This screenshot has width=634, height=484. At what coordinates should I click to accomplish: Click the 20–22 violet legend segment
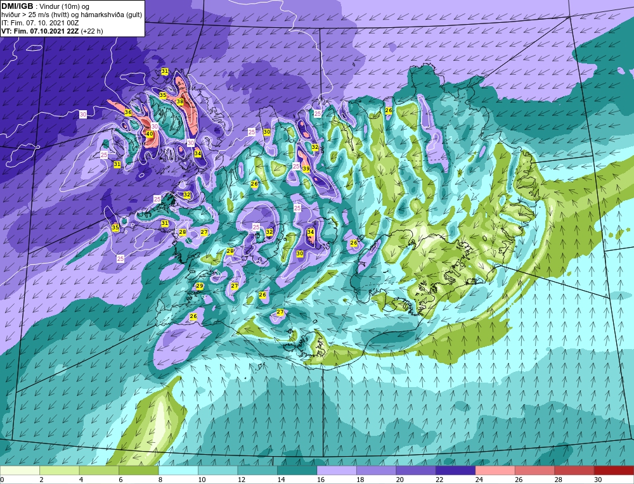coord(416,470)
